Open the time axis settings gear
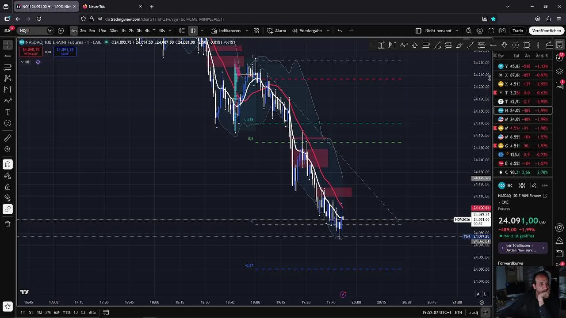 click(x=482, y=303)
